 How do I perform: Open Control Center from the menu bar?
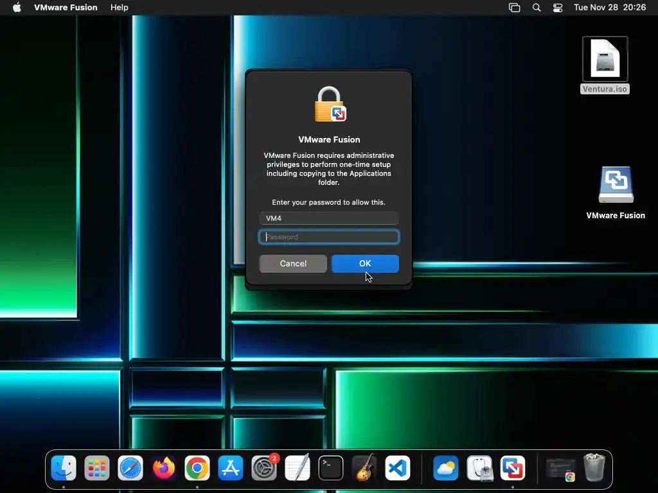558,8
